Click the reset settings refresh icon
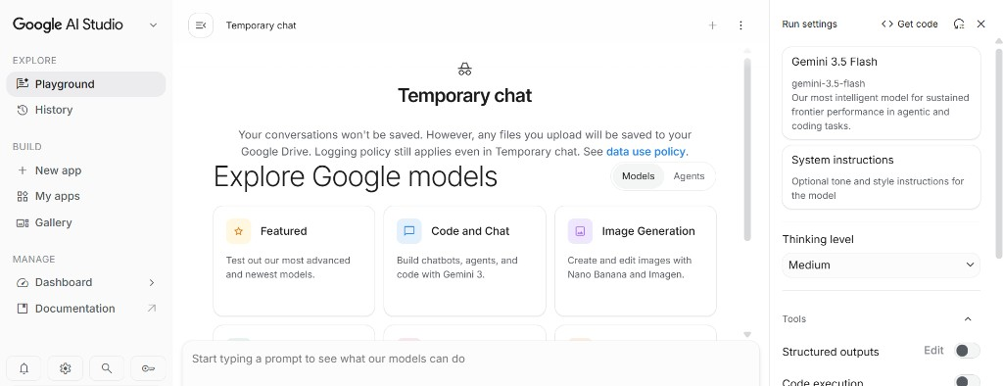Screen dimensions: 1003x386 point(958,24)
